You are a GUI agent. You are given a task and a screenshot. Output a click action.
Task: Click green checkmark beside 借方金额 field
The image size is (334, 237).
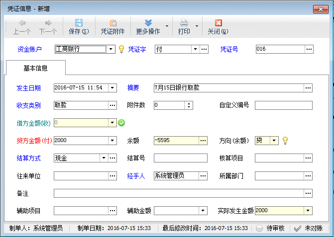[x=121, y=123]
